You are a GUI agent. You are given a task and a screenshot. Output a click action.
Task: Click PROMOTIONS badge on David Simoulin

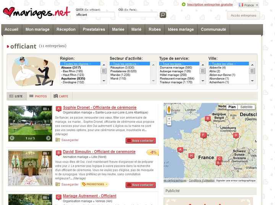95,184
